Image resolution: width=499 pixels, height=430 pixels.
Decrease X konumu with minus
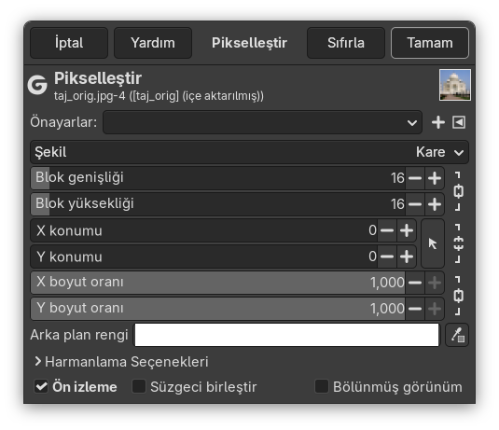pyautogui.click(x=387, y=230)
